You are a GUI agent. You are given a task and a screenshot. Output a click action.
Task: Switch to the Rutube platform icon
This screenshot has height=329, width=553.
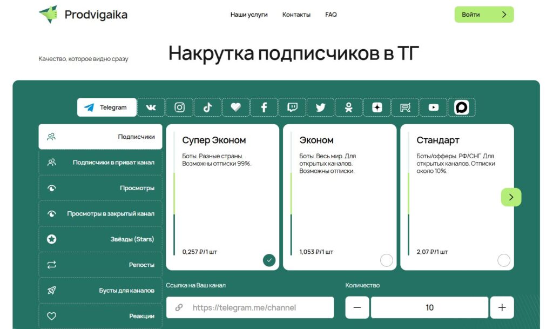405,107
